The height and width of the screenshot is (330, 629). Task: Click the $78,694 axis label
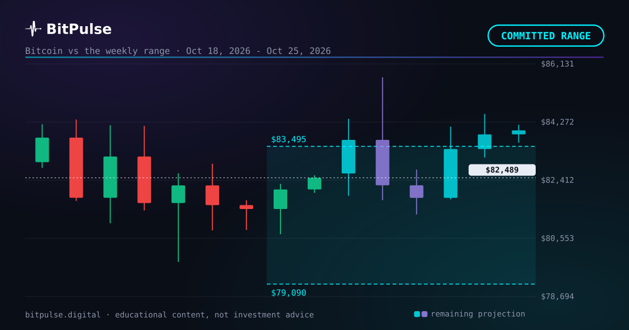(557, 296)
